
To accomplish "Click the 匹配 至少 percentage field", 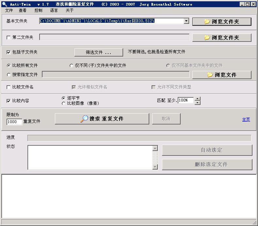I will 185,100.
